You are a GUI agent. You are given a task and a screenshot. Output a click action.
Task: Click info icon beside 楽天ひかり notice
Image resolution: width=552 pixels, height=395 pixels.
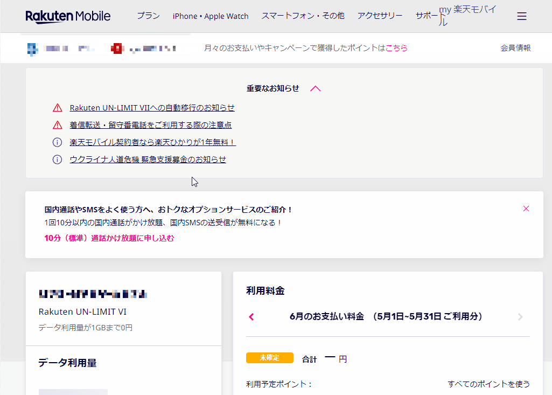tap(57, 142)
